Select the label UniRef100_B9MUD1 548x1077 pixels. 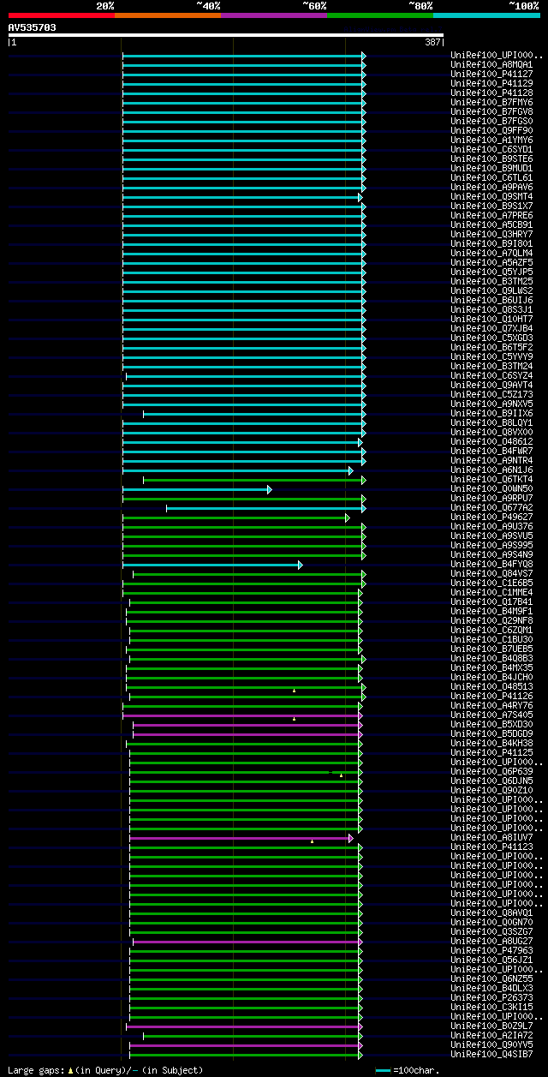491,169
